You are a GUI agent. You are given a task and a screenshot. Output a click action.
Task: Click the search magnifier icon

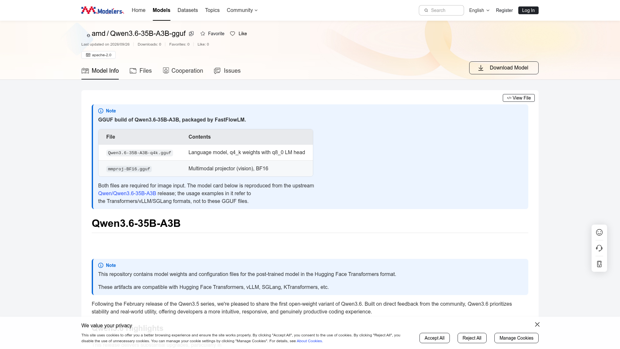(426, 10)
